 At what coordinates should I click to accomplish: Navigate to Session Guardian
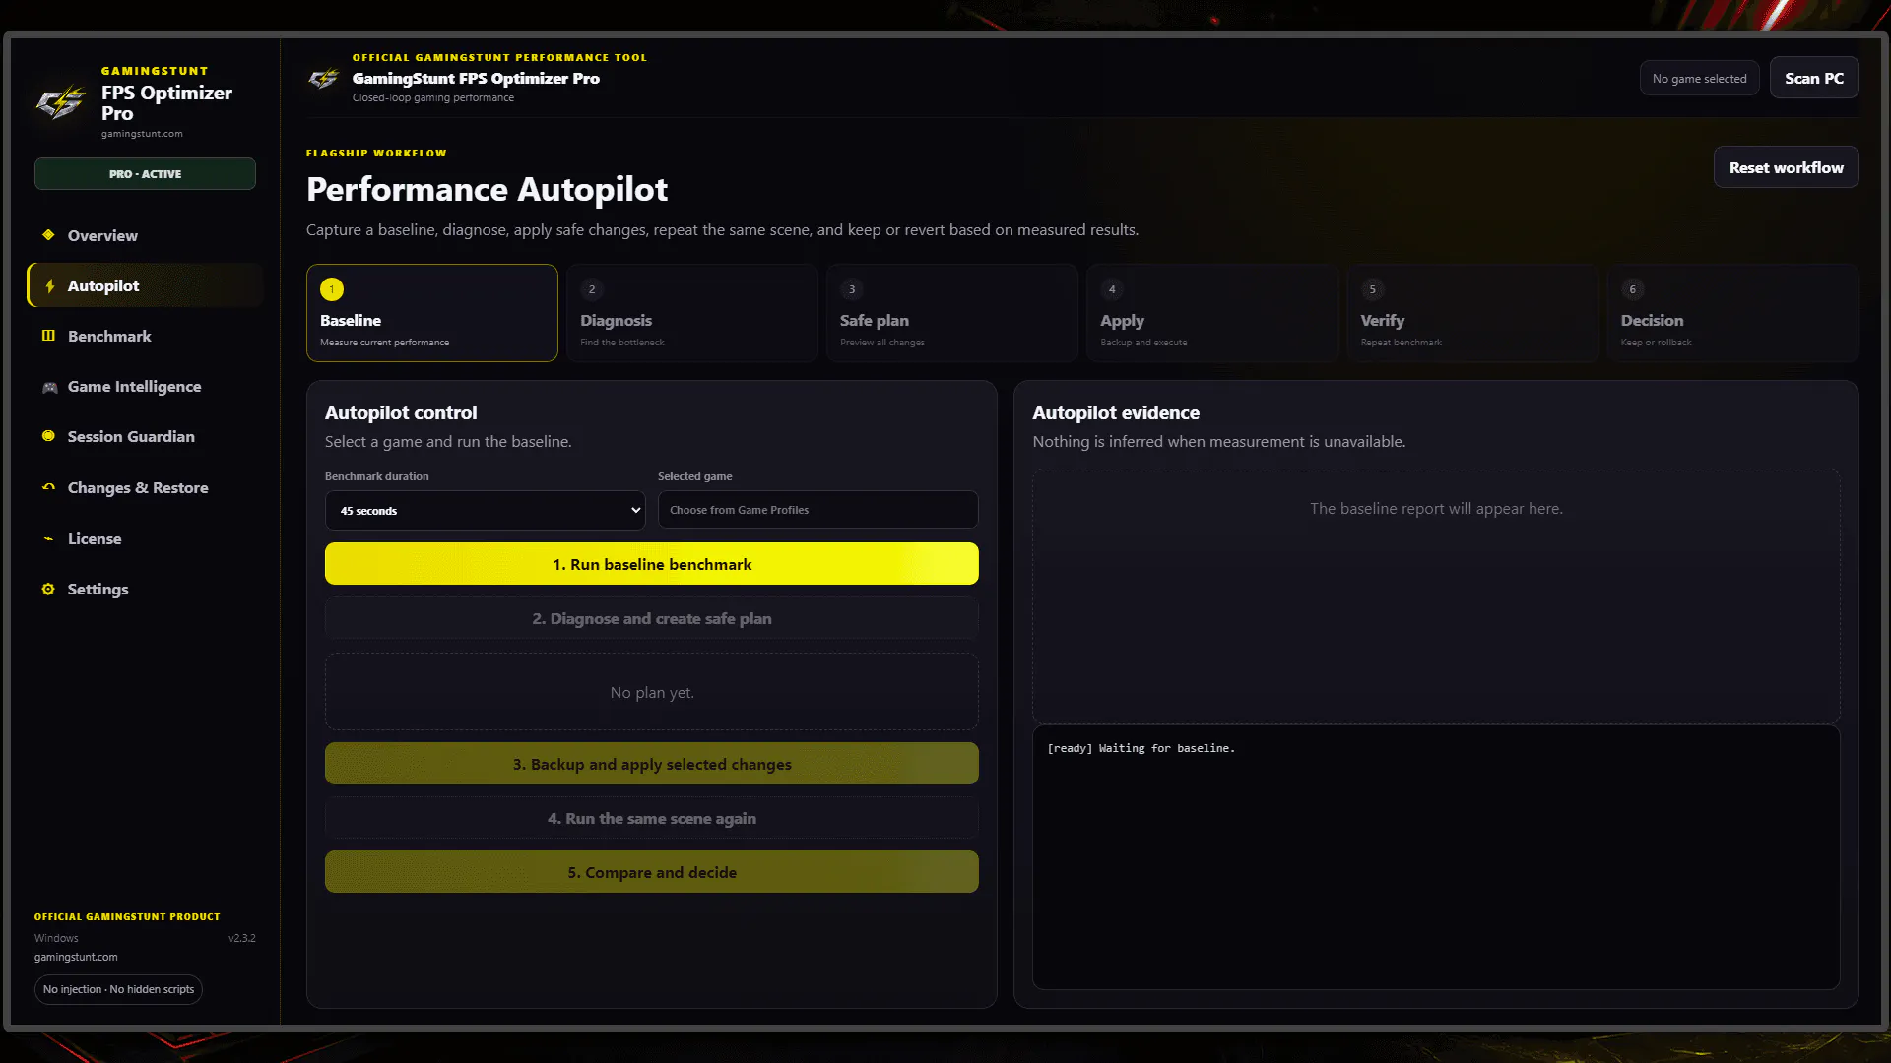(145, 437)
